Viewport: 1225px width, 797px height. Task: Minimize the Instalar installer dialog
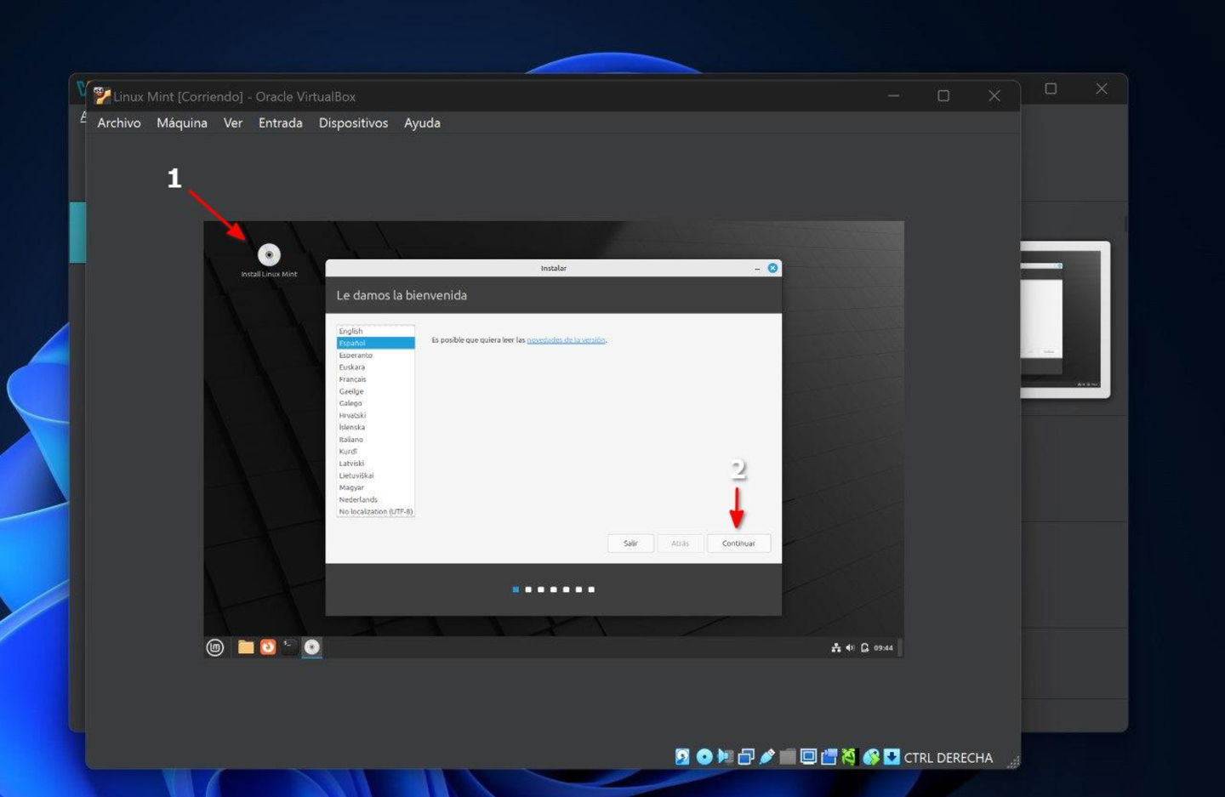click(757, 268)
